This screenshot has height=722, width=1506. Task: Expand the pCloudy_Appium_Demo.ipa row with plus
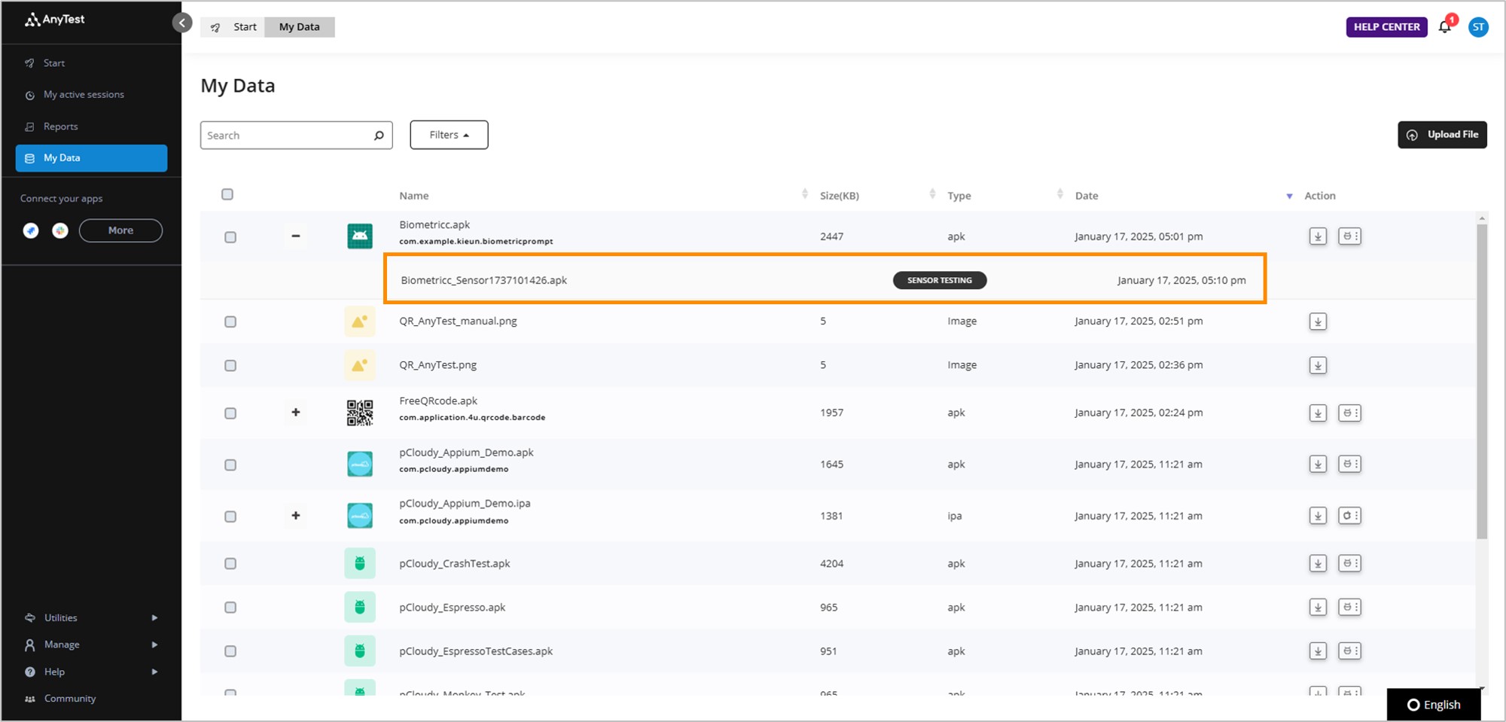coord(296,516)
